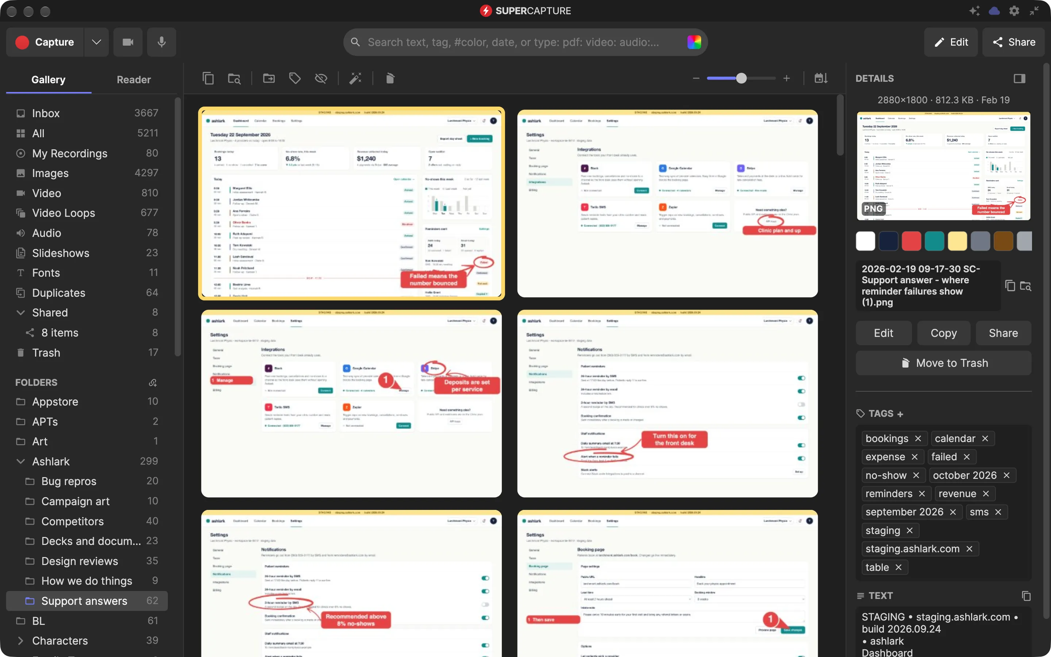
Task: Open Capture options dropdown arrow
Action: pos(96,42)
